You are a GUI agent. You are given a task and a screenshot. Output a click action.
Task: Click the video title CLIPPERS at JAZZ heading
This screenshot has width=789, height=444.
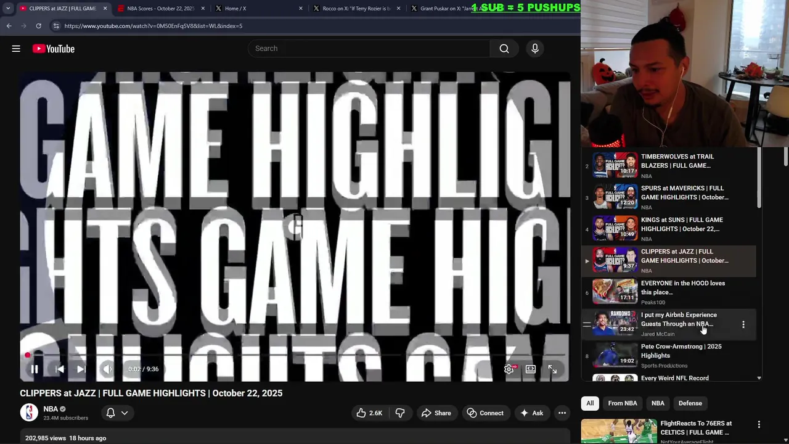point(151,393)
